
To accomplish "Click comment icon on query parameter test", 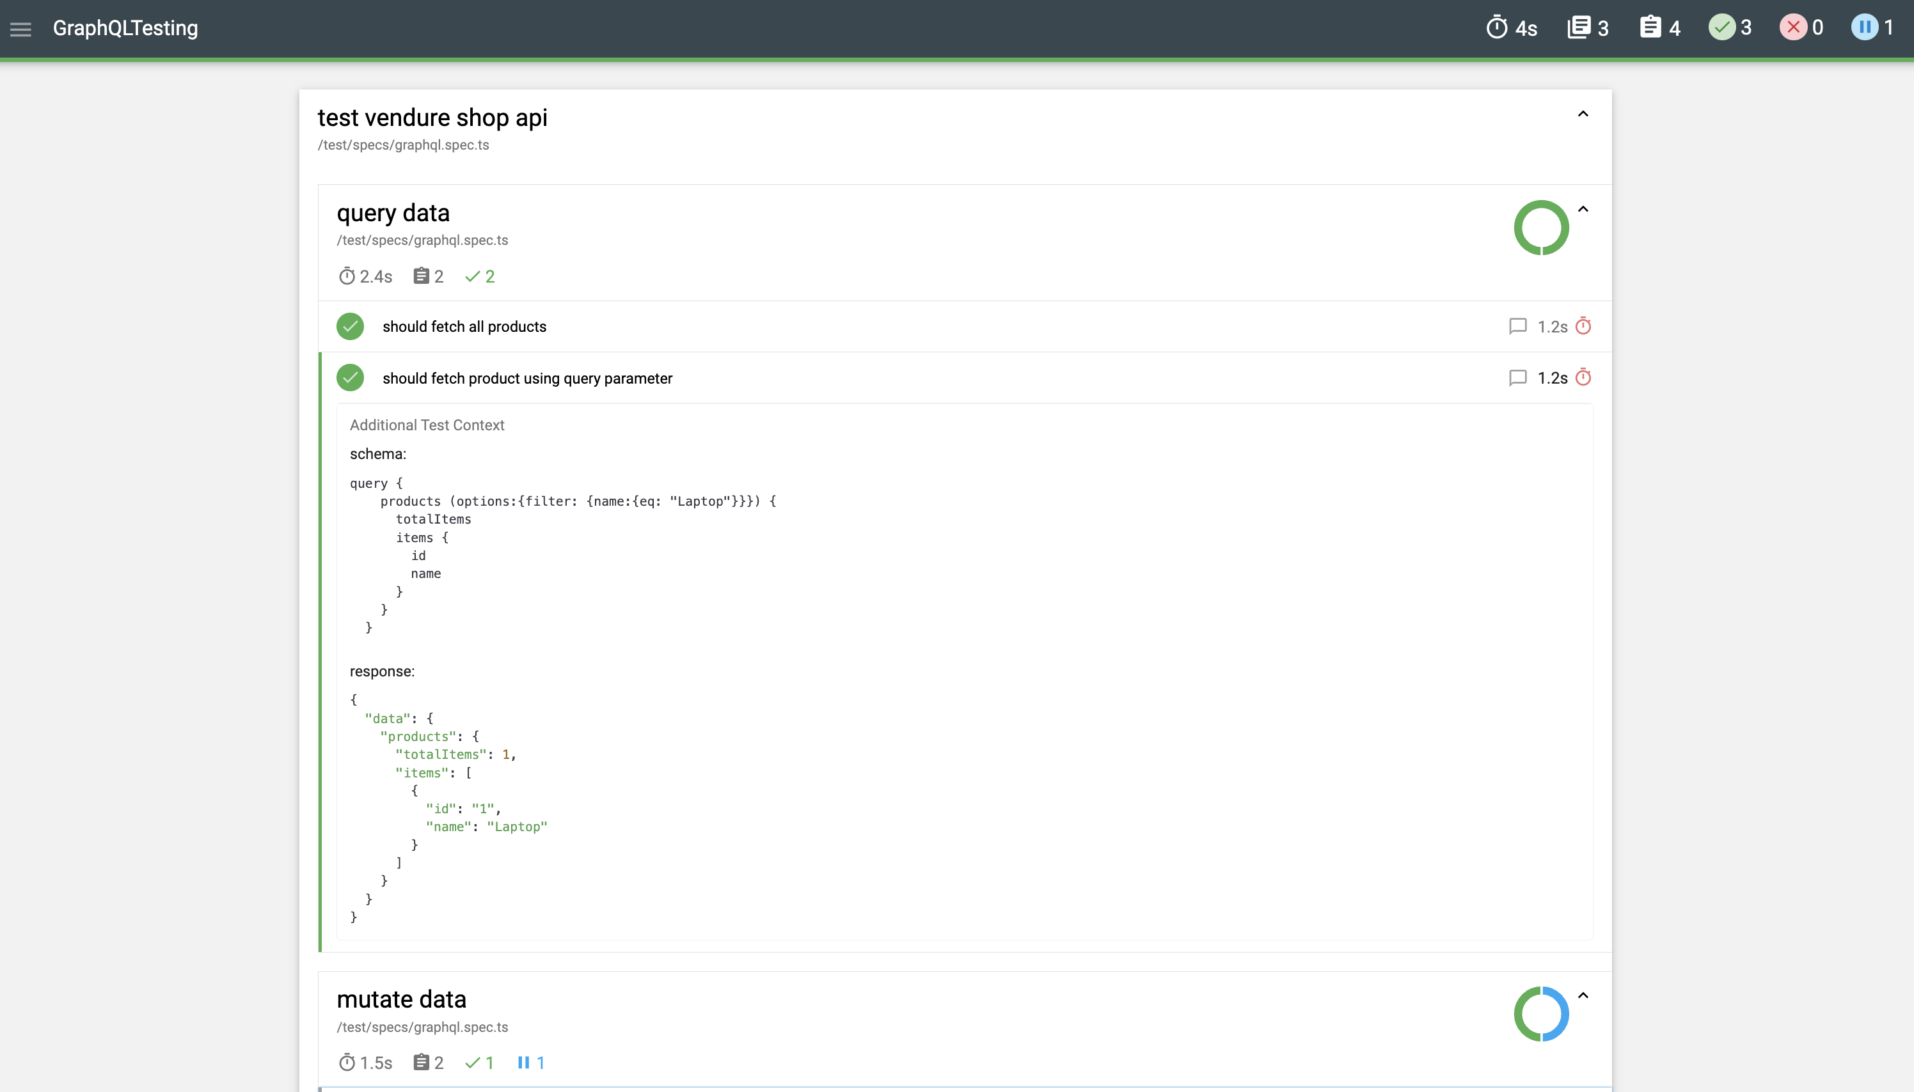I will 1517,378.
